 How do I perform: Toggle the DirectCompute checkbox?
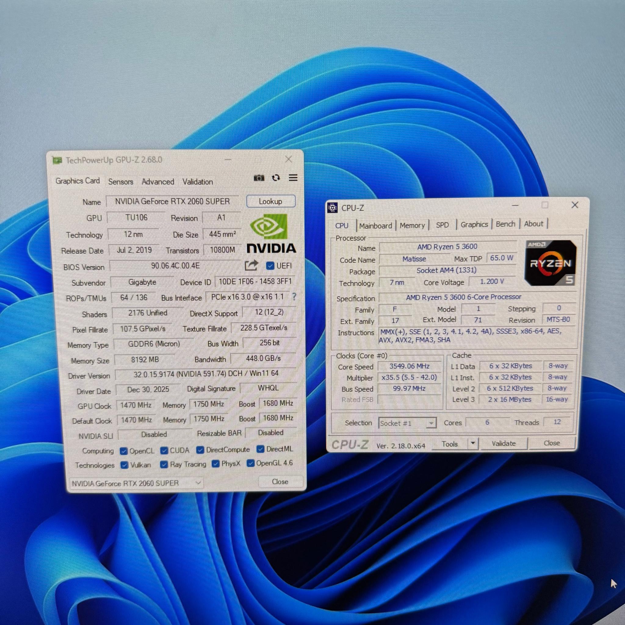[200, 450]
